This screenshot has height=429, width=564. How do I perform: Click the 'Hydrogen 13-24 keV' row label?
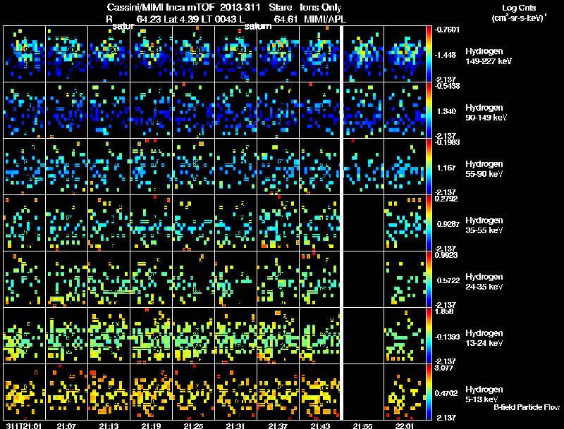click(484, 338)
